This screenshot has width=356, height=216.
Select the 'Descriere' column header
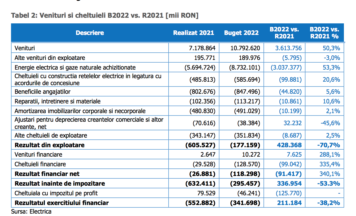(x=90, y=33)
